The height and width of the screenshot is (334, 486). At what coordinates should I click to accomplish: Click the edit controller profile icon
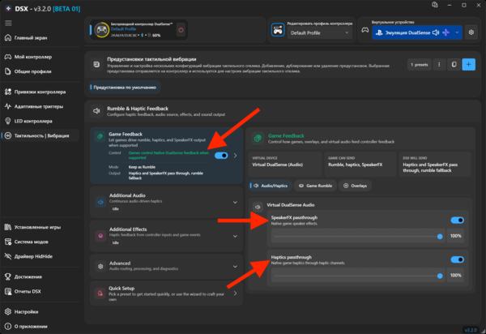point(278,30)
